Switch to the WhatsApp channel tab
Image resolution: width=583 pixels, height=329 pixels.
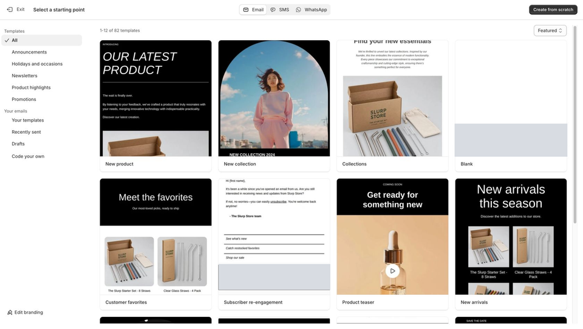click(312, 10)
